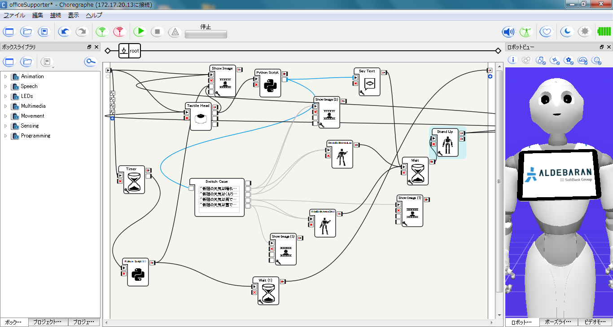Click the speaker volume icon
This screenshot has width=613, height=327.
pyautogui.click(x=508, y=32)
